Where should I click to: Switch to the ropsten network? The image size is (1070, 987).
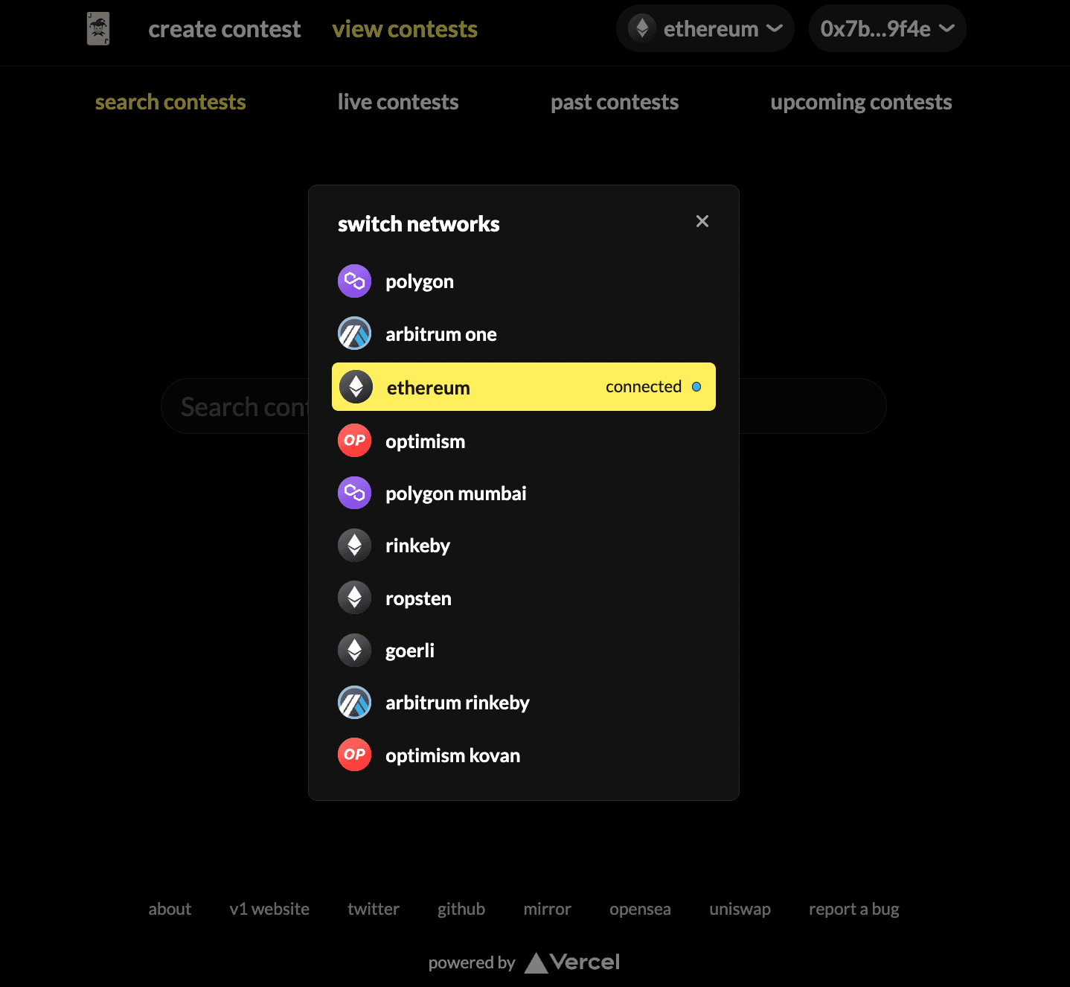pos(524,598)
